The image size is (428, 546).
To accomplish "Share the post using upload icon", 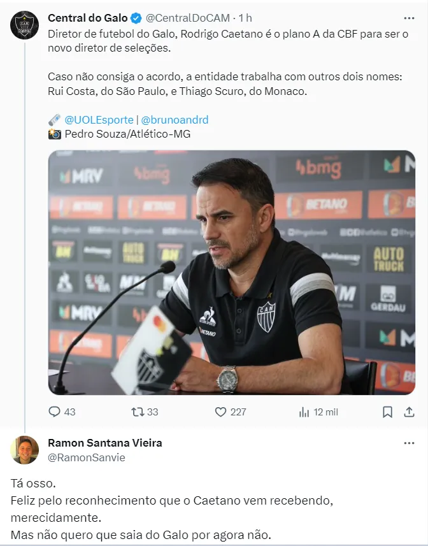I will point(409,412).
